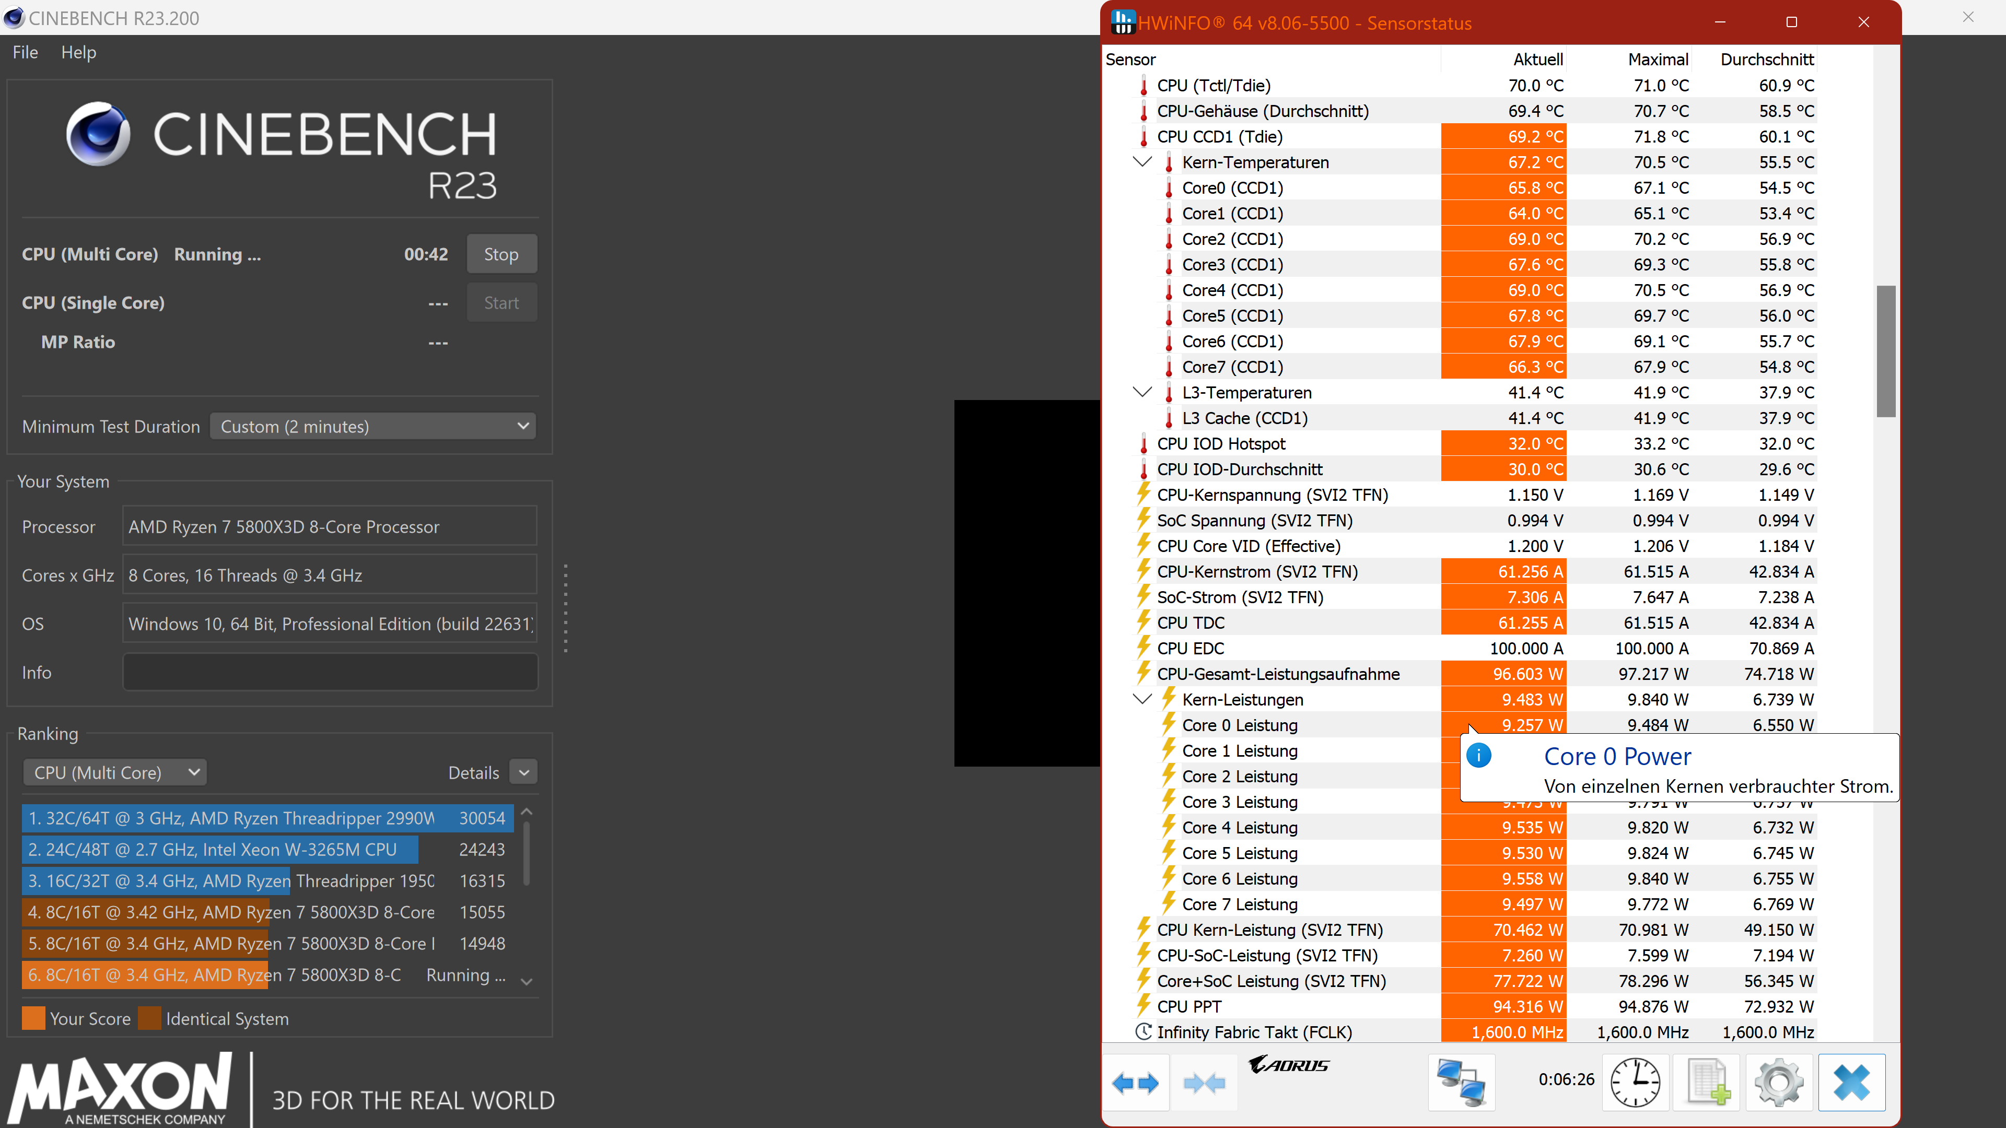Stop the CPU Multi Core test
Screen dimensions: 2006x1128
(x=501, y=254)
